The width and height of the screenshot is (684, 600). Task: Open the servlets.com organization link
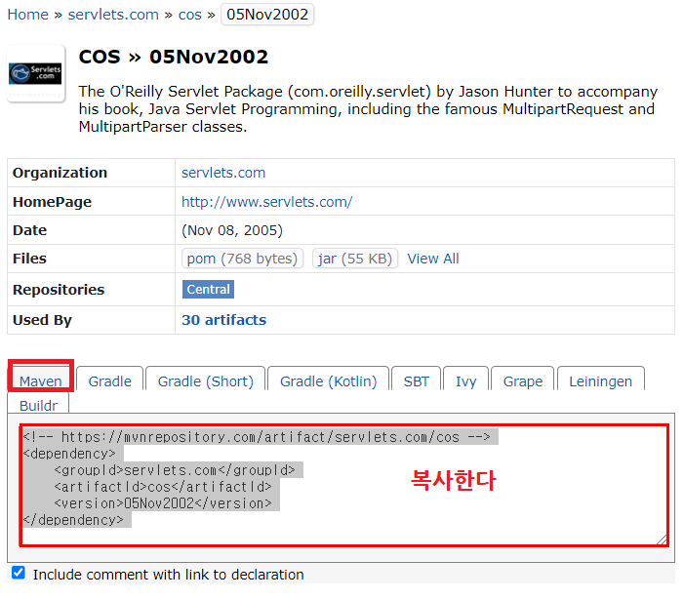pyautogui.click(x=223, y=173)
